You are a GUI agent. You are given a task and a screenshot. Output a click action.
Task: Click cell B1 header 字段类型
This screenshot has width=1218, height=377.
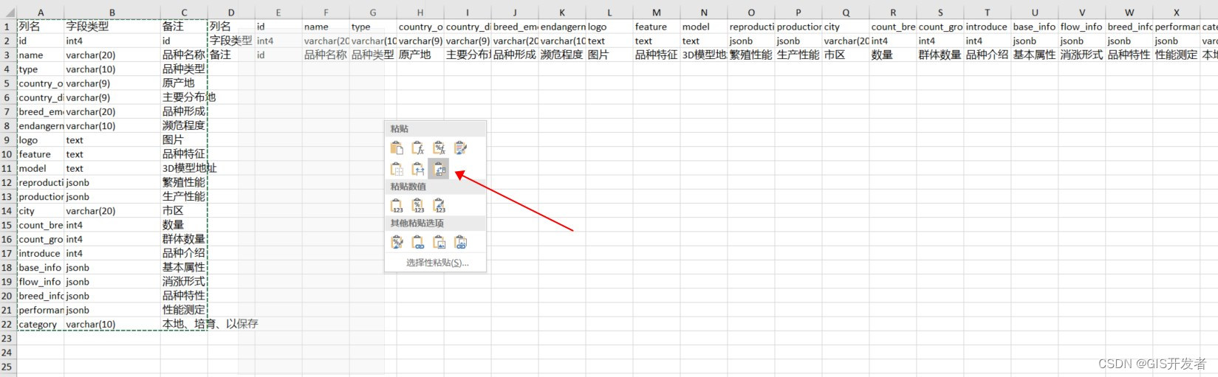point(112,27)
